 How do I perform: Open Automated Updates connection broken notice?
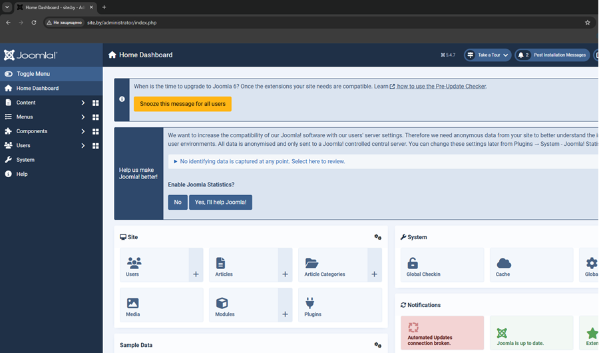[x=443, y=333]
